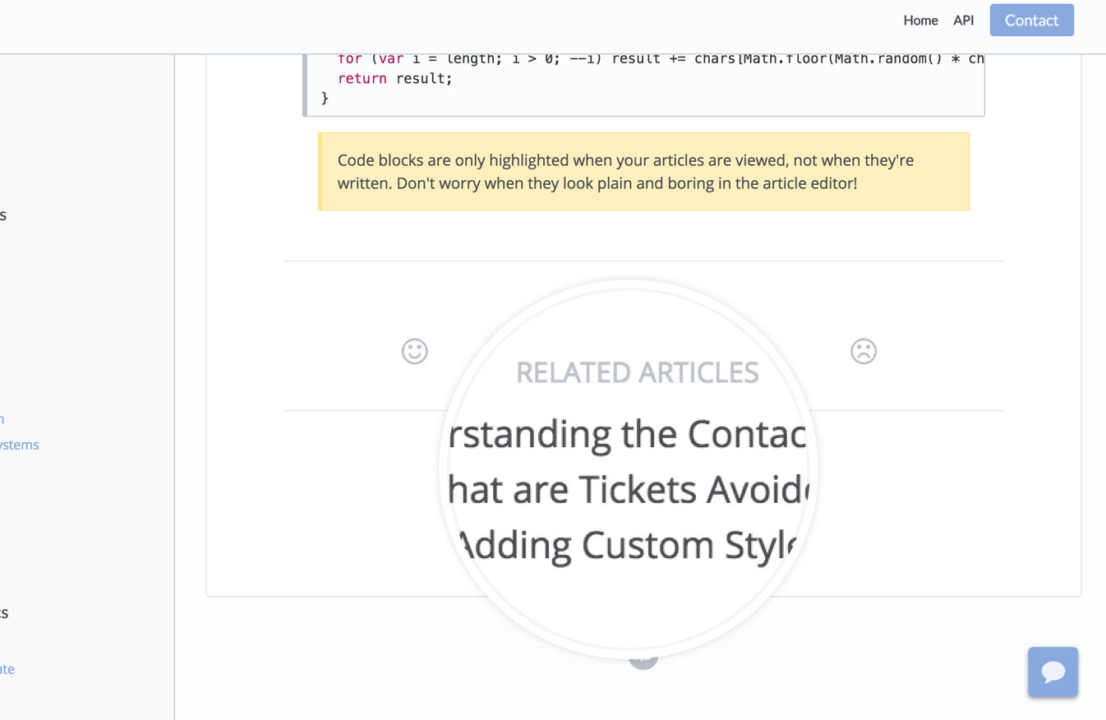Screen dimensions: 1106x720
Task: Click the RELATED ARTICLES section heading
Action: pyautogui.click(x=636, y=372)
